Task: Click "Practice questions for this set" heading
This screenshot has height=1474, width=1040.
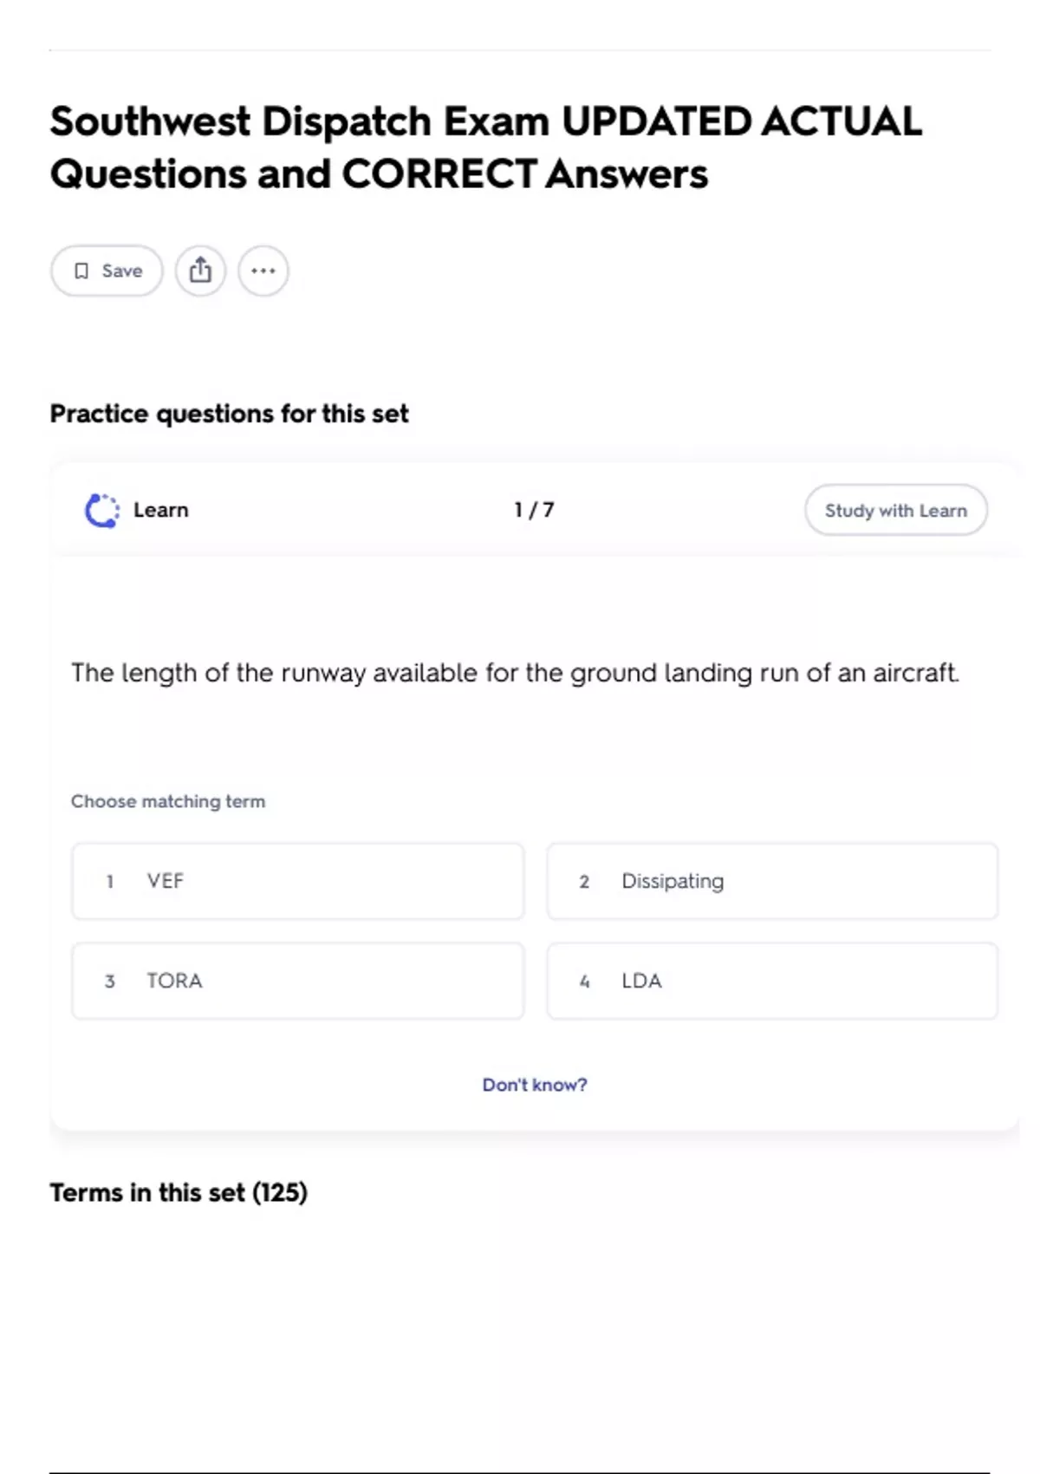Action: click(x=229, y=414)
